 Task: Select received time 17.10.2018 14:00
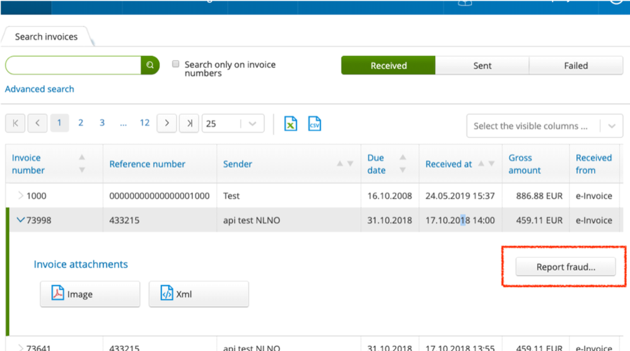click(460, 220)
